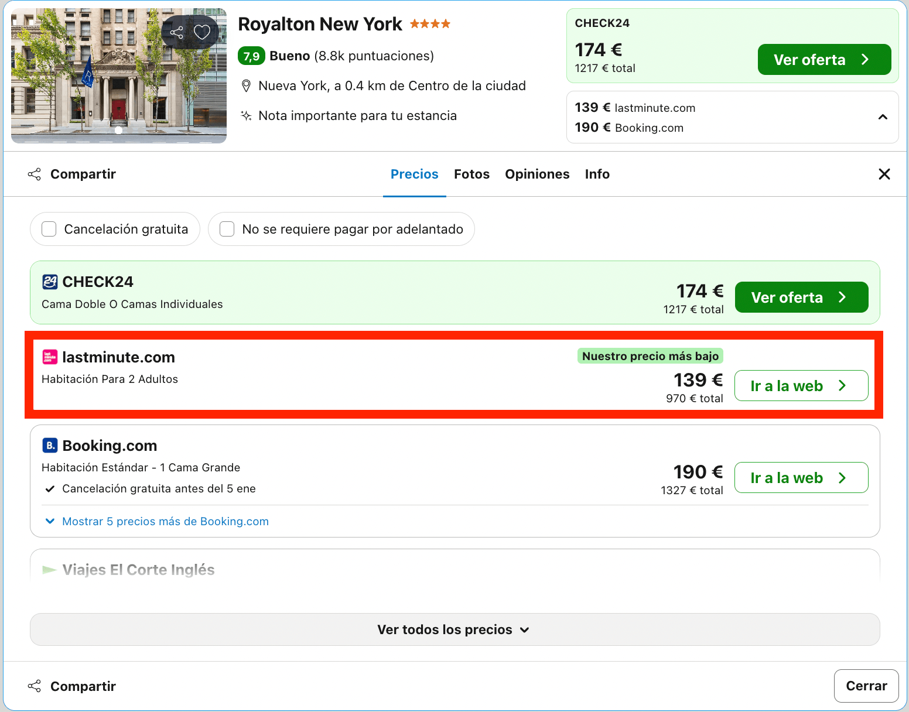Click the 970 € total text
This screenshot has width=909, height=712.
click(695, 399)
